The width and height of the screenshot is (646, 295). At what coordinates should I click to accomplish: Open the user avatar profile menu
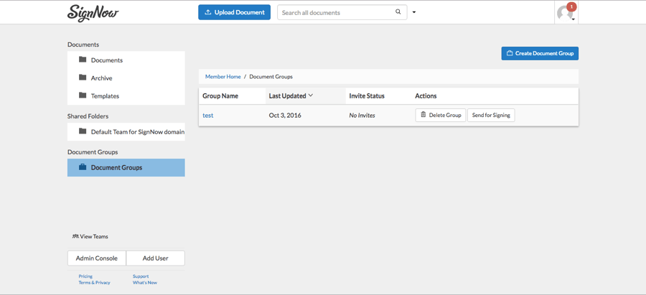[565, 14]
